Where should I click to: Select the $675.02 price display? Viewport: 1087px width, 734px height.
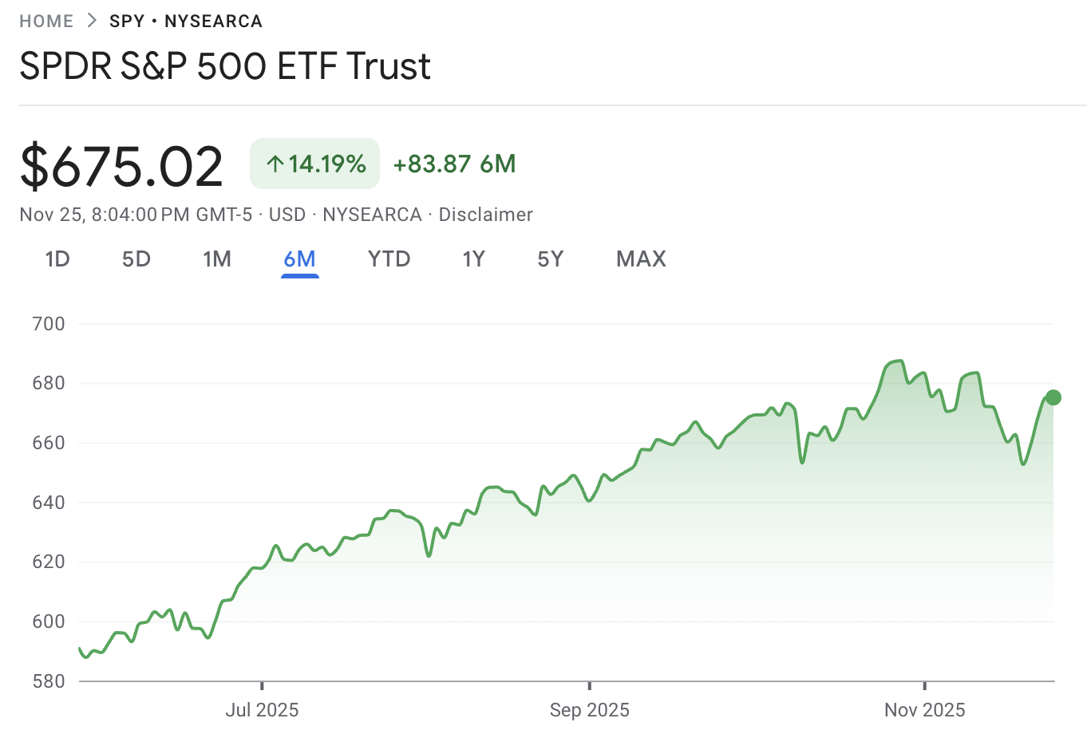[x=121, y=164]
